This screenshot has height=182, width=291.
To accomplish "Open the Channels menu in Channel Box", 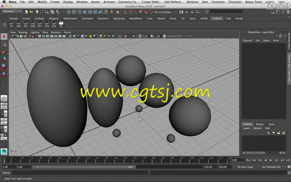I will [x=247, y=40].
